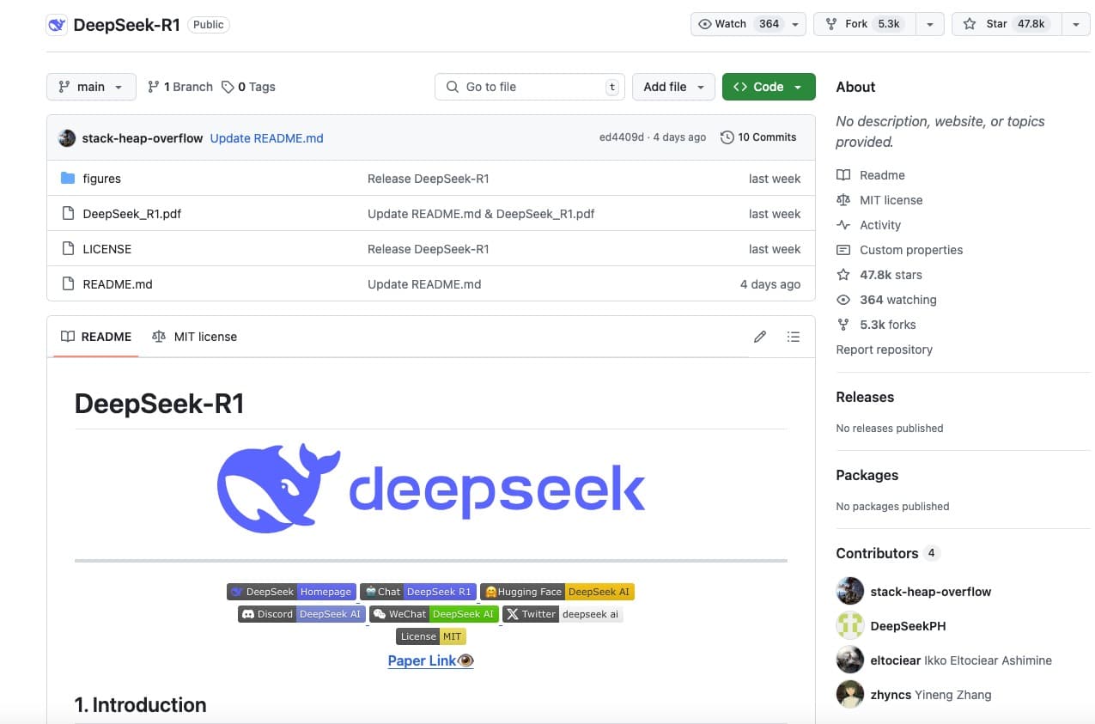
Task: Click the DeepSeek whale avatar beside repo name
Action: (x=57, y=25)
